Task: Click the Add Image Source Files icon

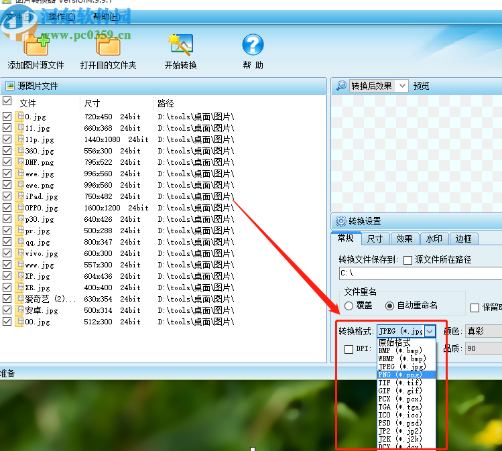Action: coord(36,46)
